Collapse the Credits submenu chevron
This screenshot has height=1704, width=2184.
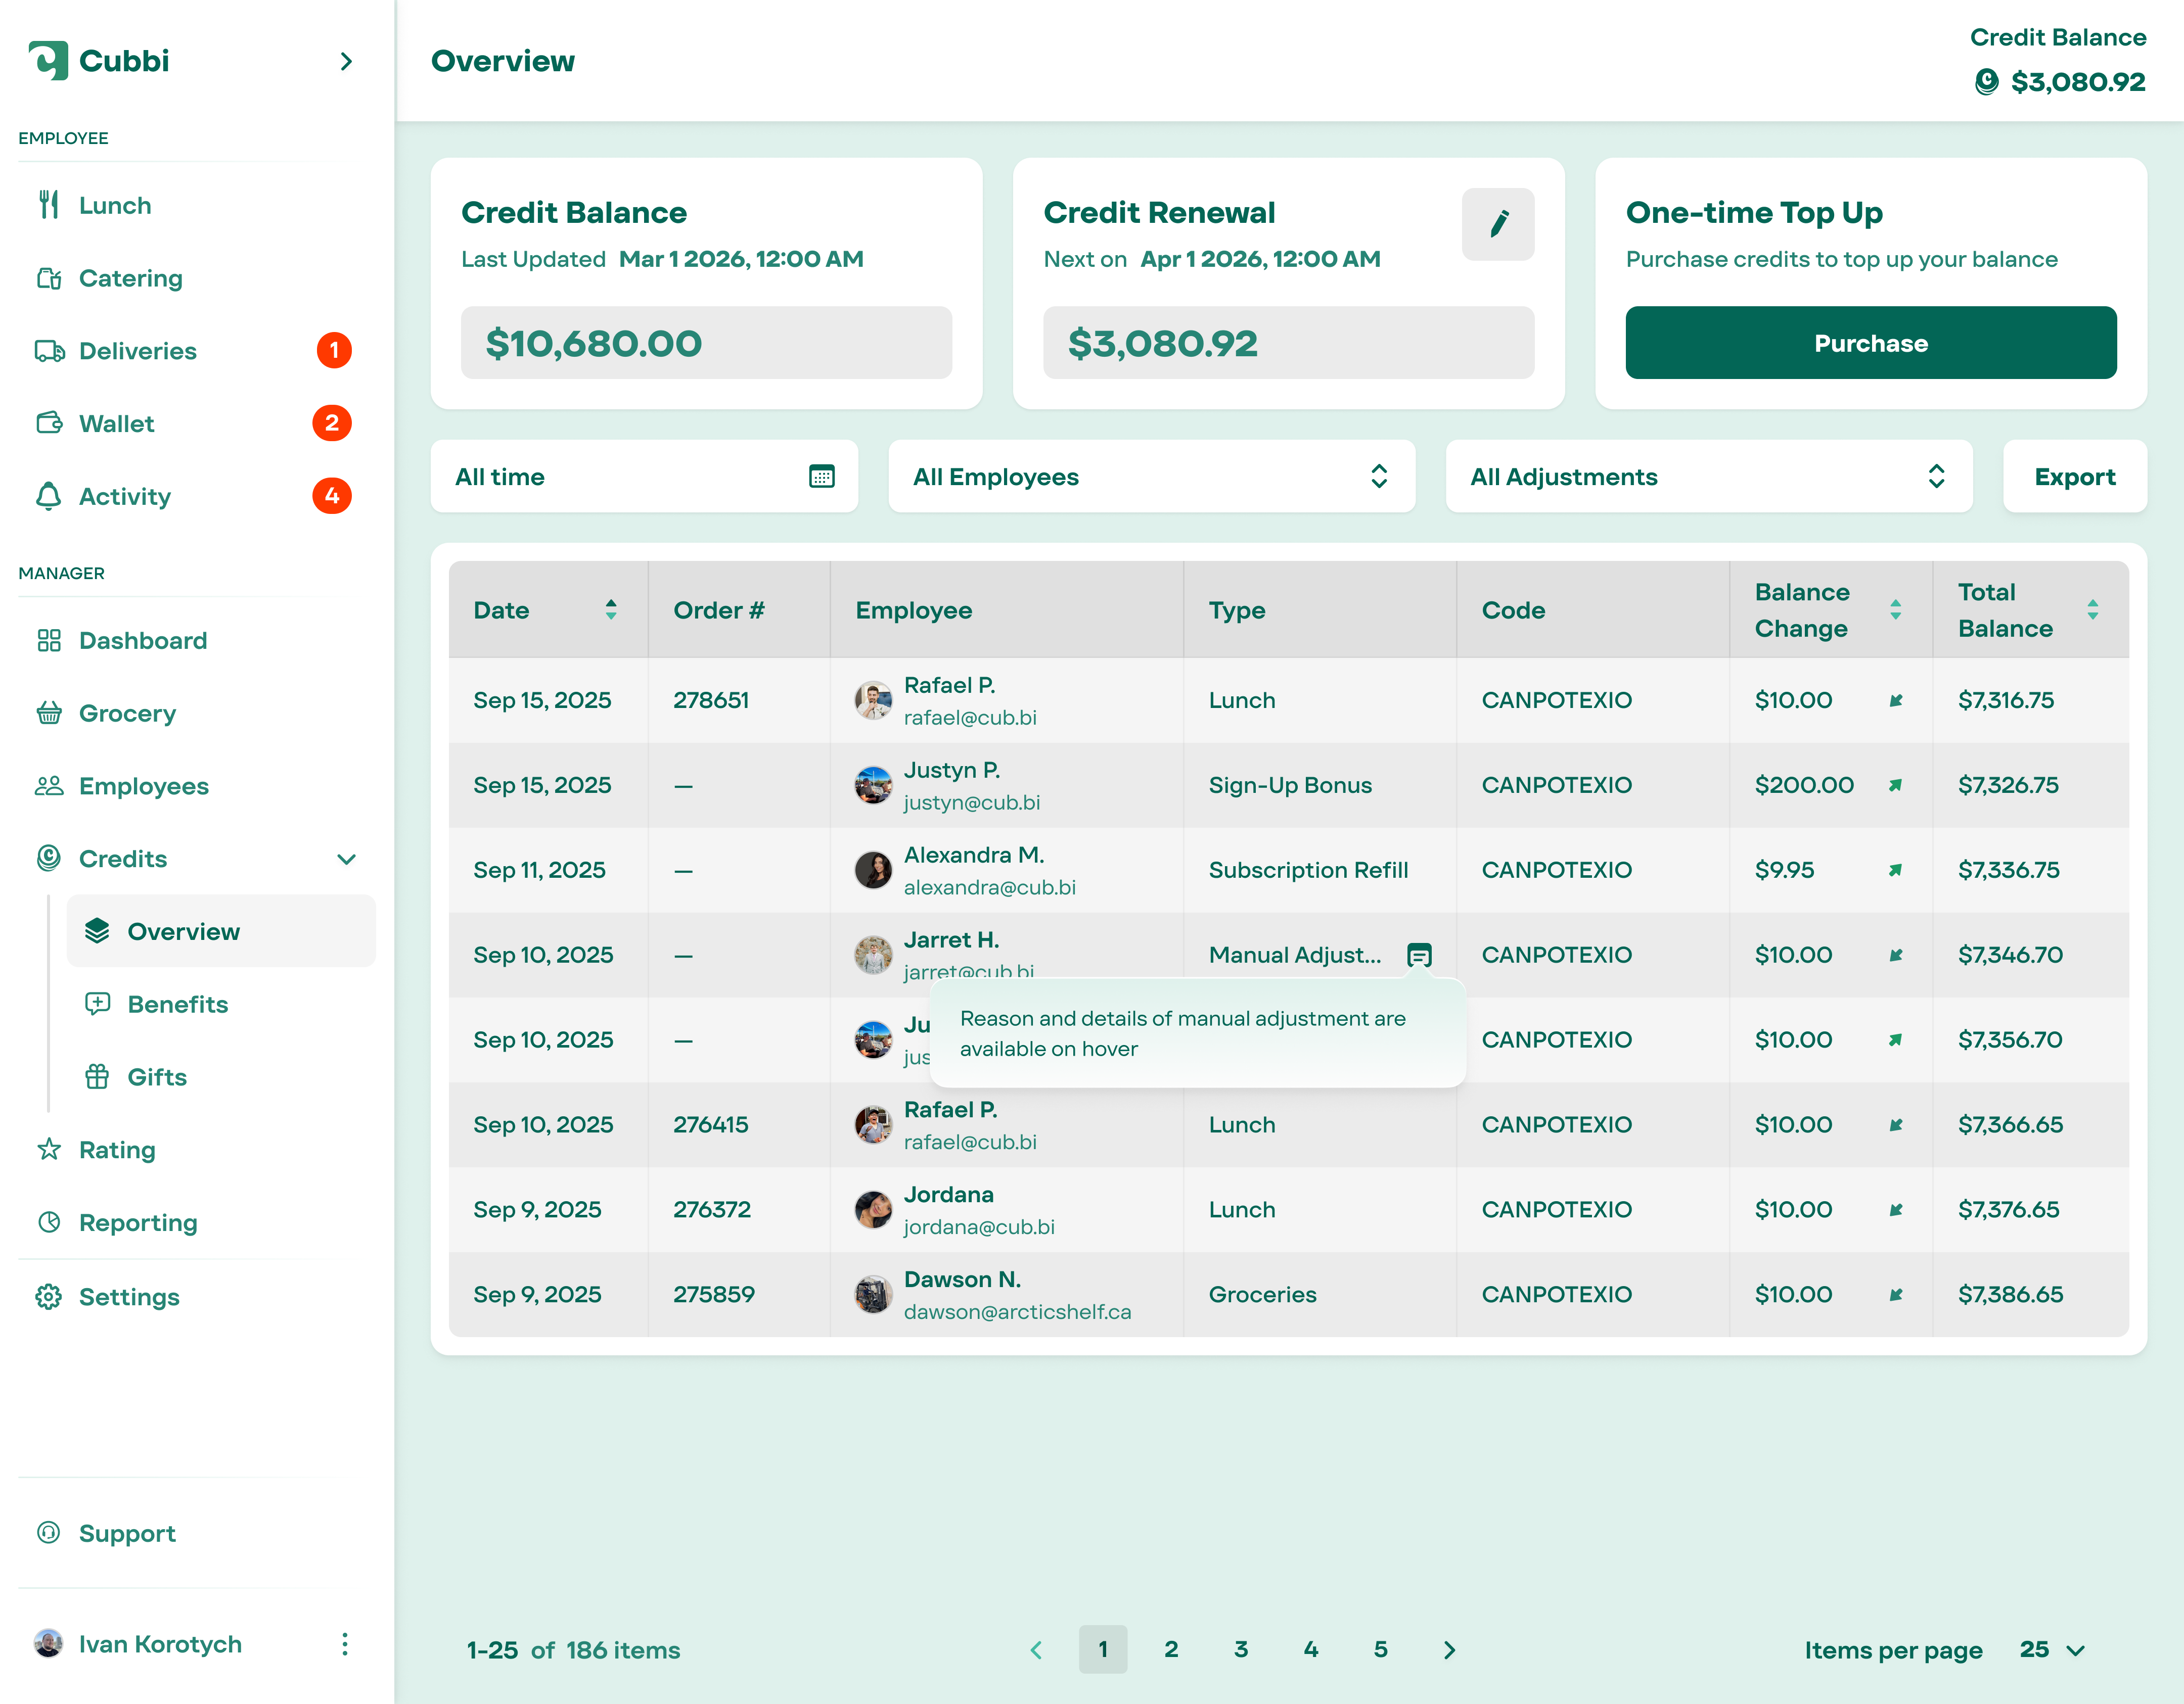pos(346,860)
